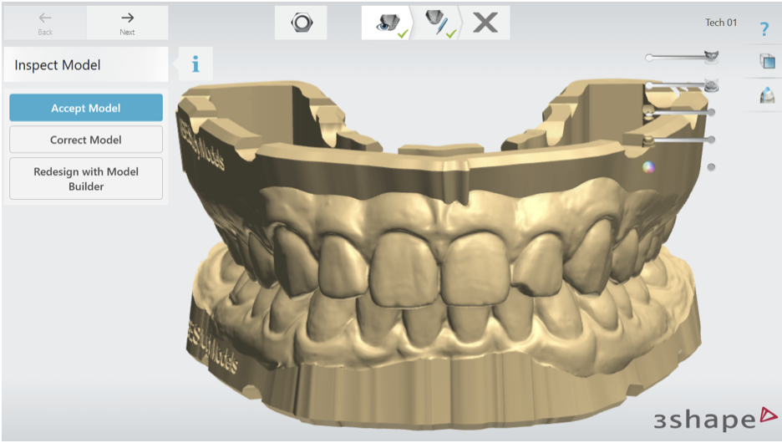Open settings via hex nut icon
782x443 pixels.
pos(301,23)
